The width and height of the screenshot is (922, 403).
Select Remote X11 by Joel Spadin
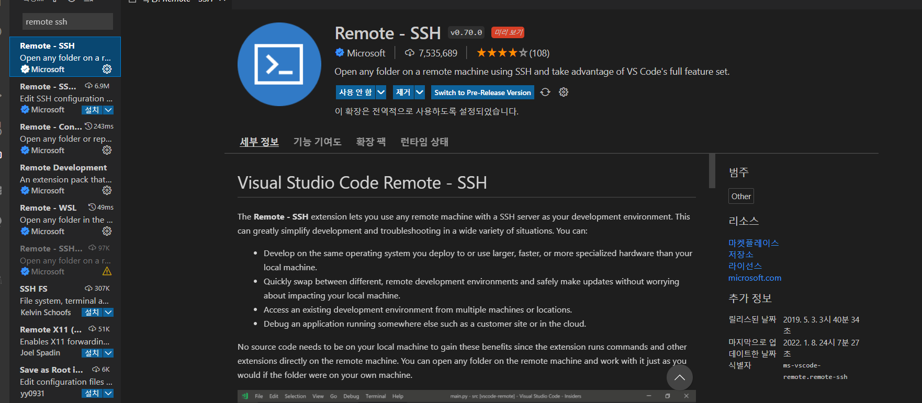tap(65, 341)
